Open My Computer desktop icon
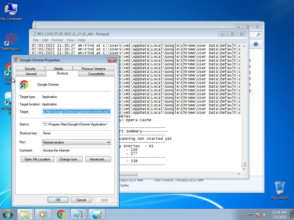 [x=11, y=12]
